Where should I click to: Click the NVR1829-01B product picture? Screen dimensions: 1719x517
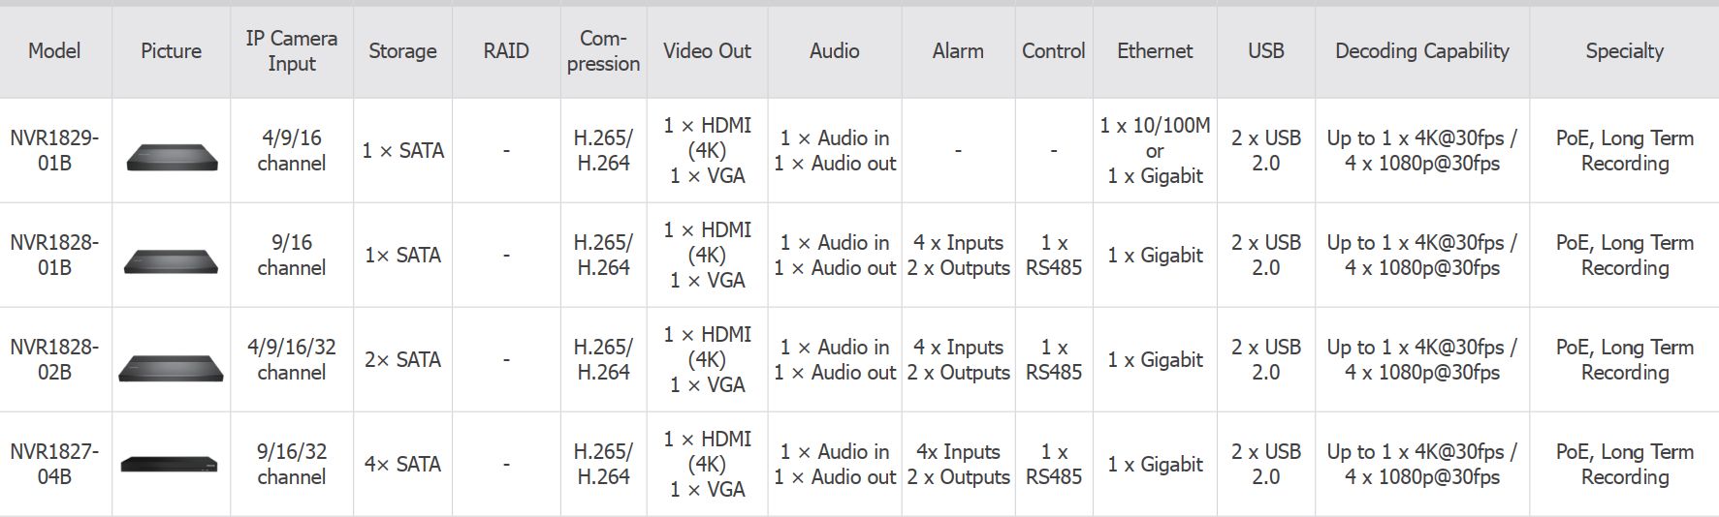(172, 157)
